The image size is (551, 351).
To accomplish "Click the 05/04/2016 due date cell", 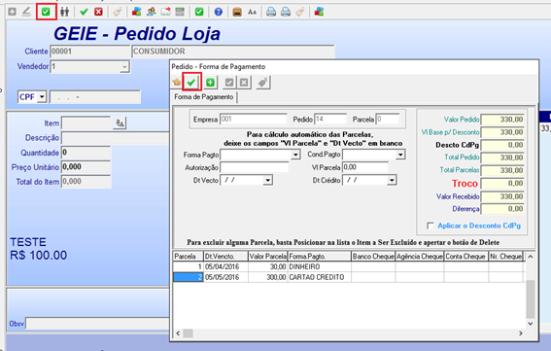I will 226,266.
